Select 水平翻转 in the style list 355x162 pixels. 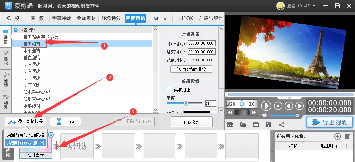point(32,51)
